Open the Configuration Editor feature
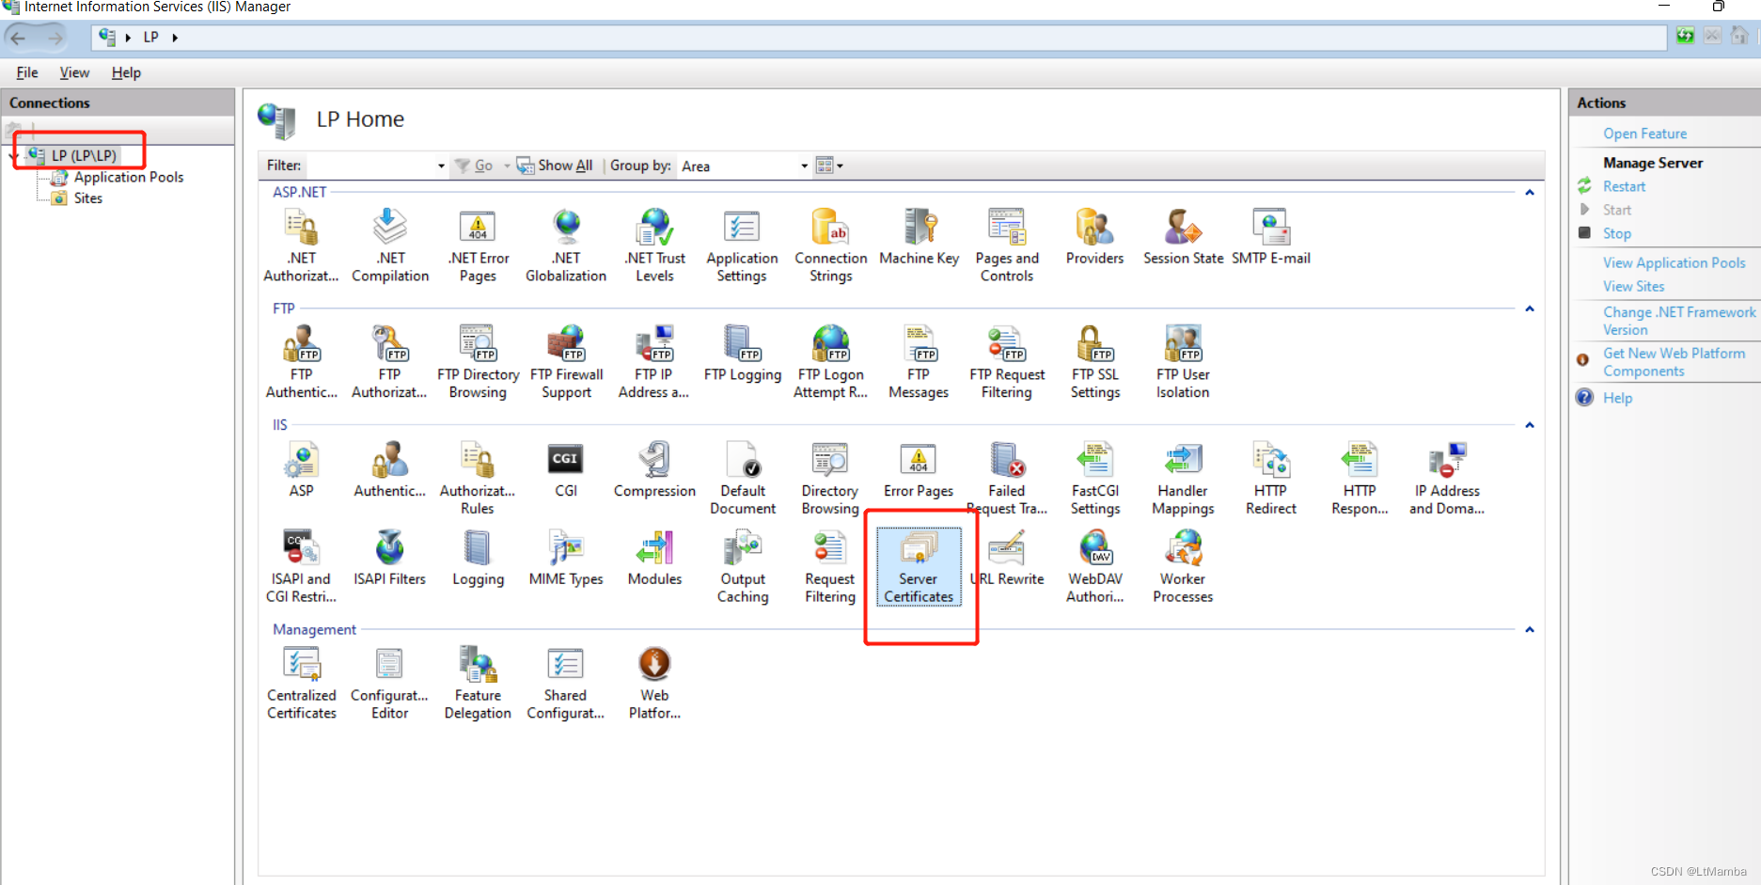The image size is (1761, 885). coord(389,684)
